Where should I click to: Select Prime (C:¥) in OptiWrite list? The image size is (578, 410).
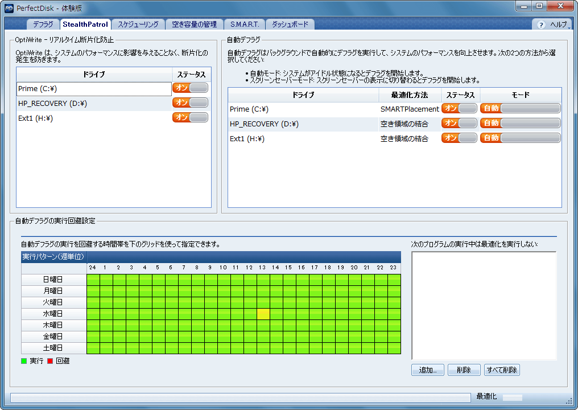click(x=94, y=89)
